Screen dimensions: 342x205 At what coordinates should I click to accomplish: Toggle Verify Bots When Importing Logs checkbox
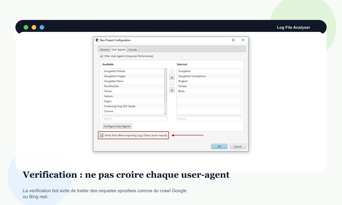click(102, 135)
